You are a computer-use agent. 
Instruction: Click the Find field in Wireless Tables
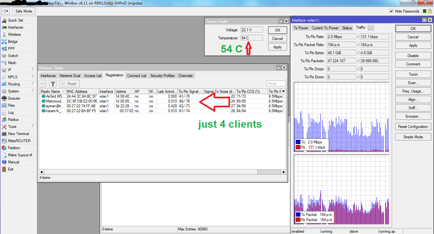point(276,84)
